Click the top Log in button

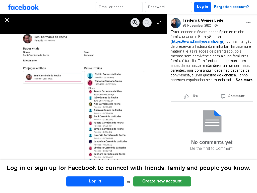[203, 7]
